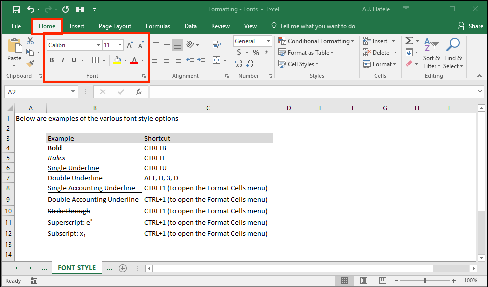Viewport: 488px width, 287px height.
Task: Click the Copy icon in Clipboard group
Action: click(30, 52)
